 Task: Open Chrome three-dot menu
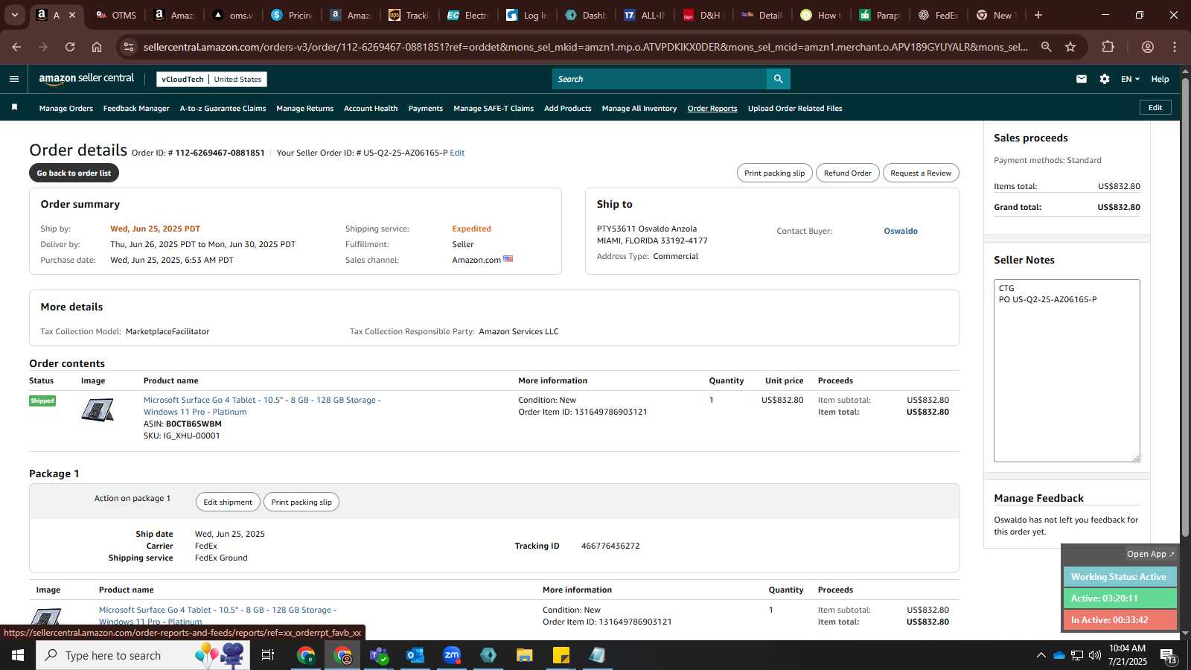(1175, 47)
